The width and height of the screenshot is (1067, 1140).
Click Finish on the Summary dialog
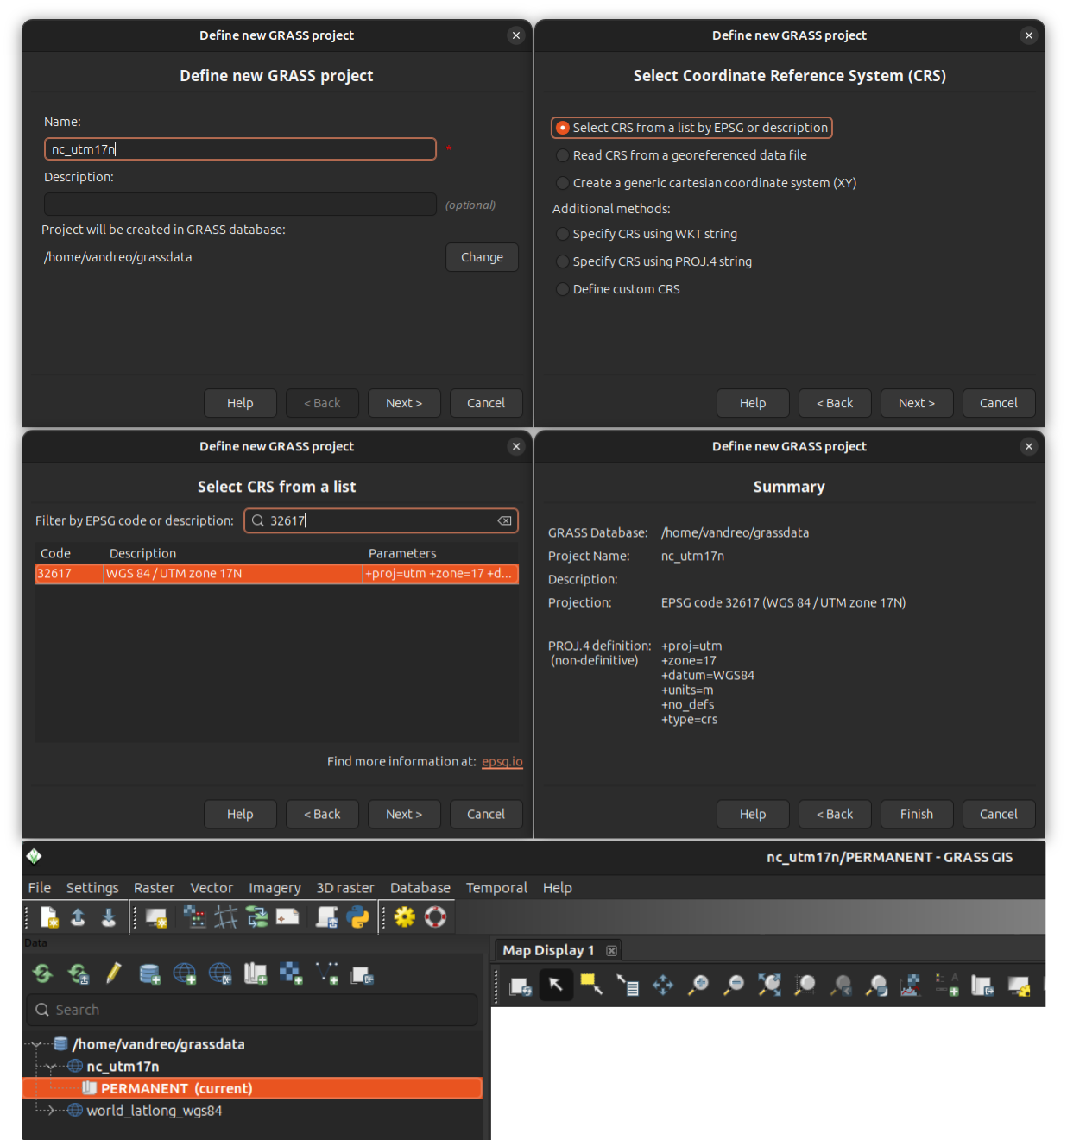pyautogui.click(x=916, y=814)
